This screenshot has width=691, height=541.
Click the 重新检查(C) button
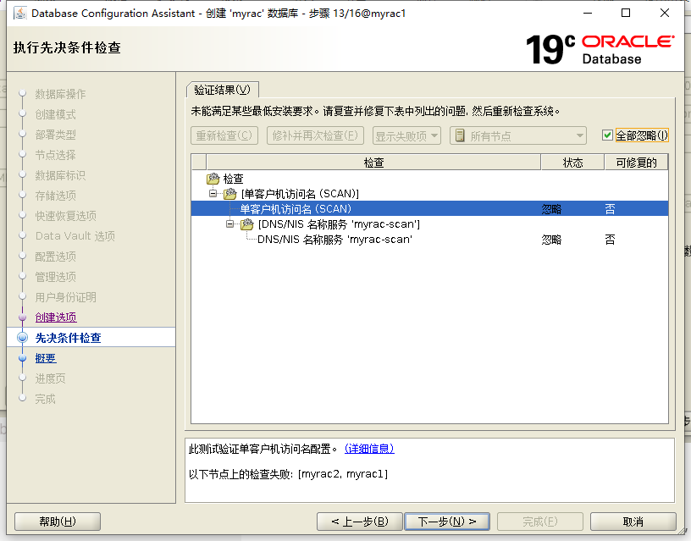click(x=224, y=135)
